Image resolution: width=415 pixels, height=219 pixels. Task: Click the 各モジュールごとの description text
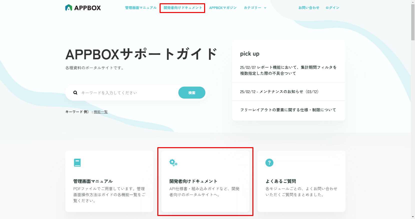coord(301,192)
